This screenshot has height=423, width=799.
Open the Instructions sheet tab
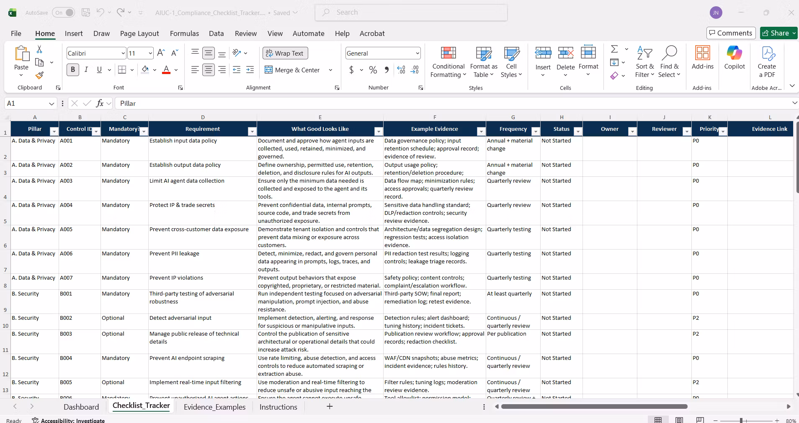pos(278,407)
